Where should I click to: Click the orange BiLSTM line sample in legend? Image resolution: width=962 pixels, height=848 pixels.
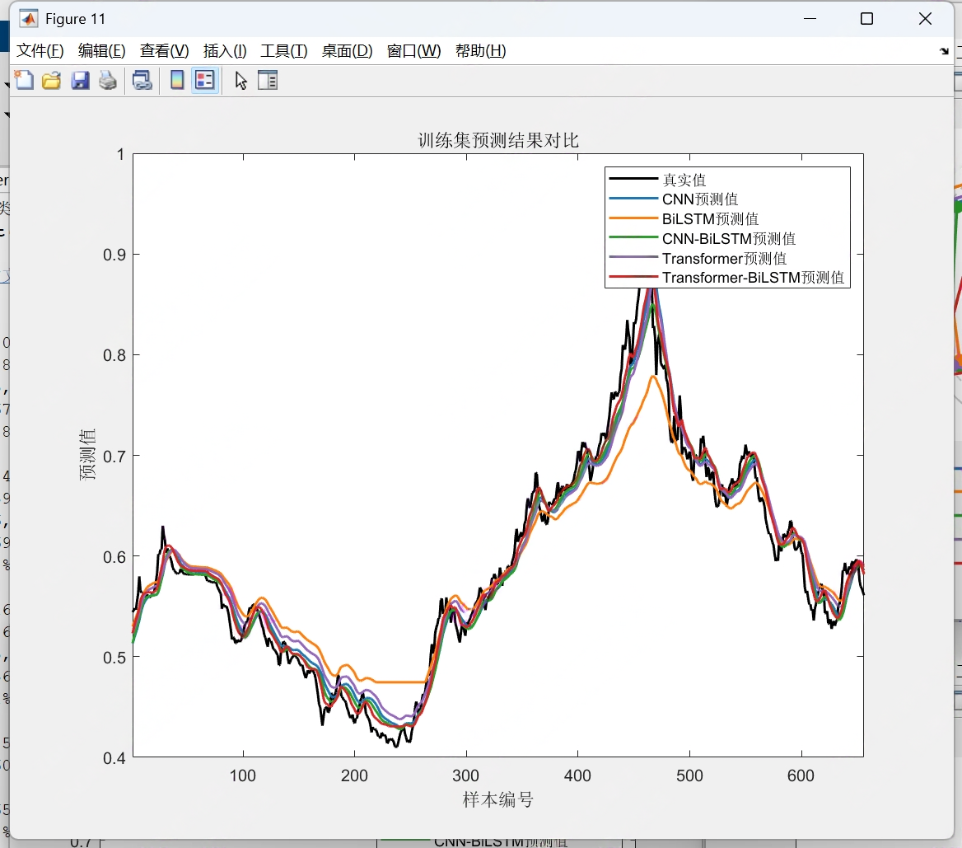[633, 218]
